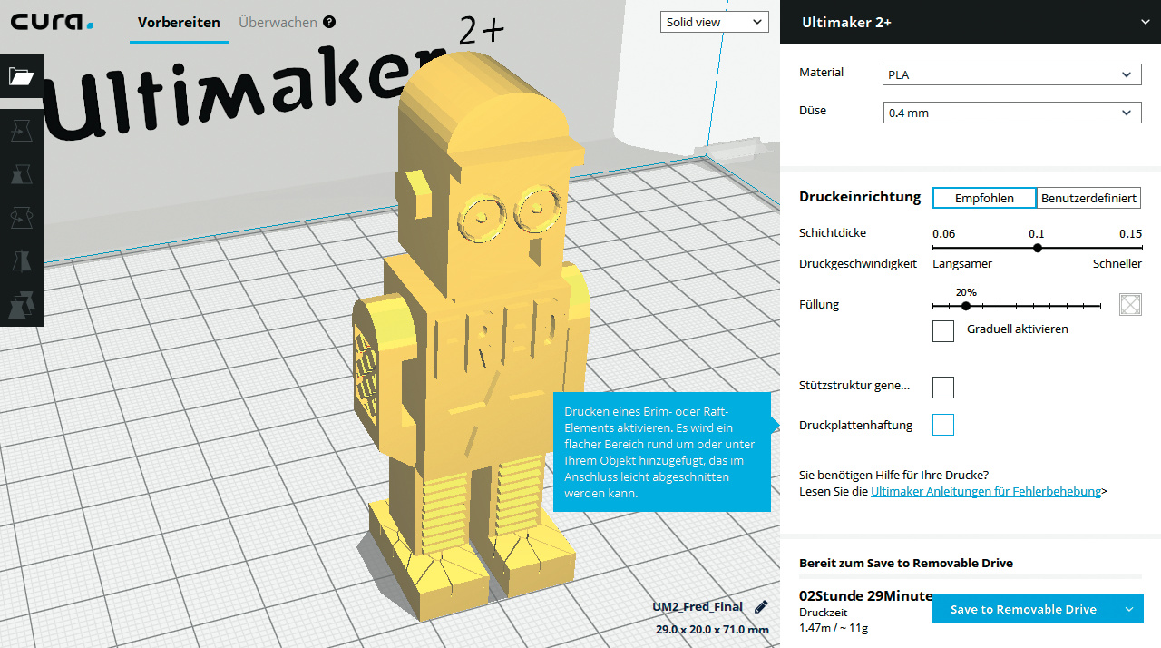Select the Benutzerdefiniert print setup mode
Image resolution: width=1161 pixels, height=648 pixels.
point(1088,198)
